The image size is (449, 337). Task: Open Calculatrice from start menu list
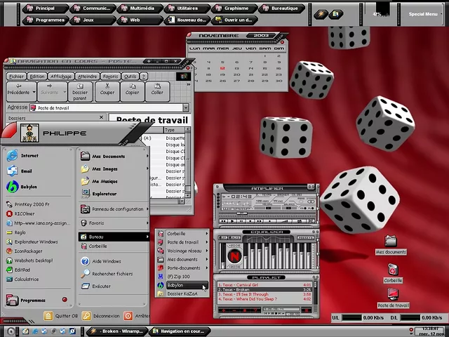[27, 279]
